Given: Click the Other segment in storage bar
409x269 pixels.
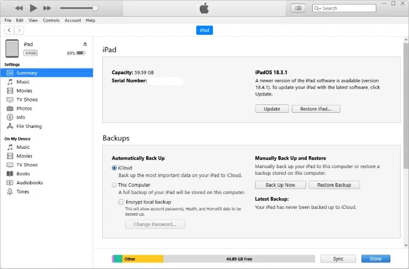Looking at the screenshot, I should click(143, 259).
